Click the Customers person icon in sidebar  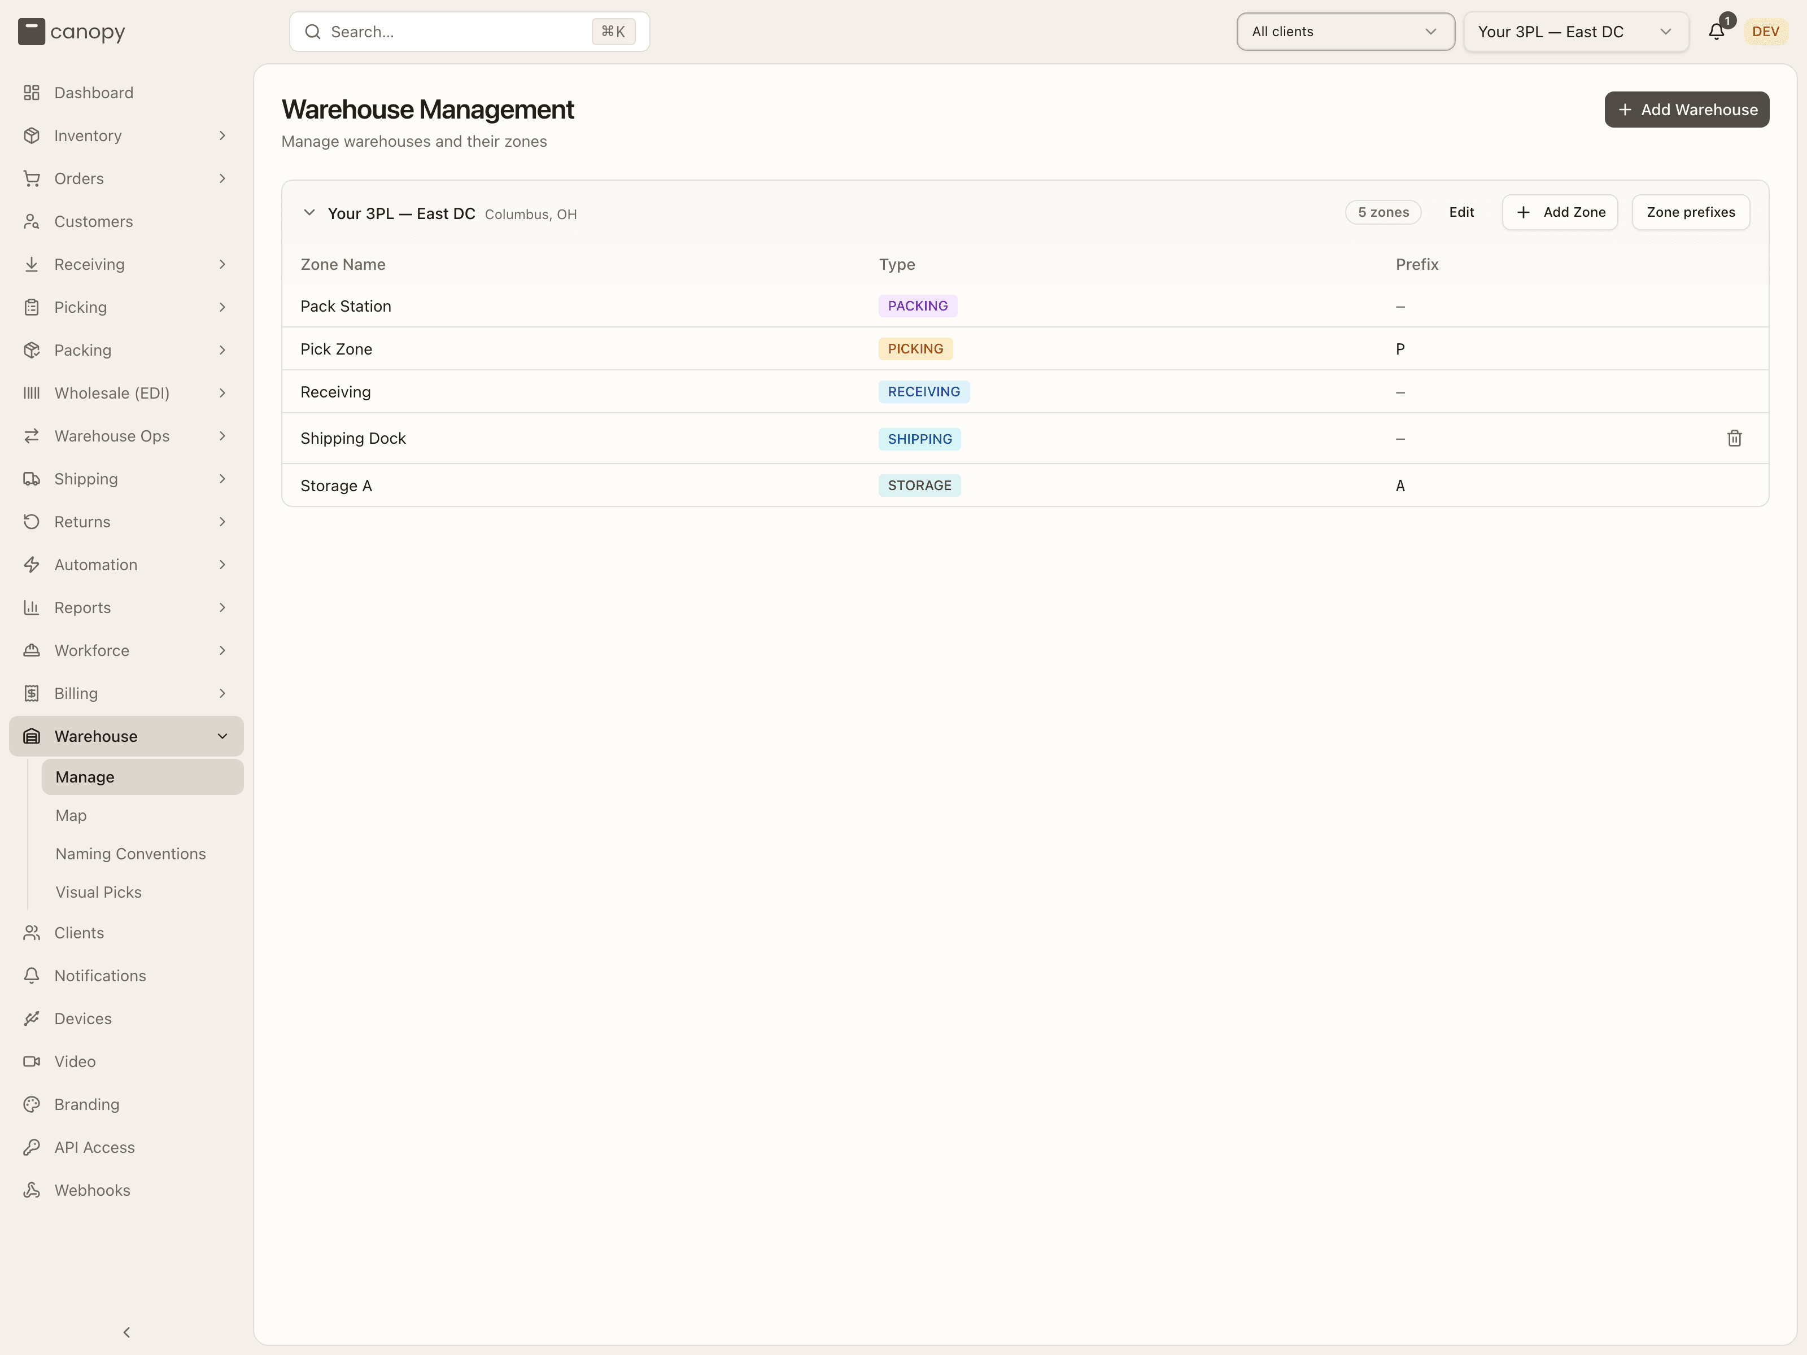coord(32,221)
